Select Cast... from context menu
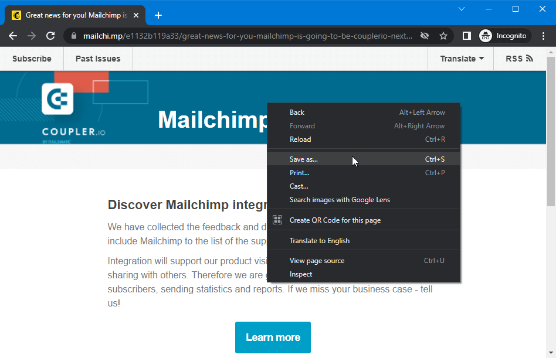Image resolution: width=556 pixels, height=358 pixels. (x=364, y=186)
